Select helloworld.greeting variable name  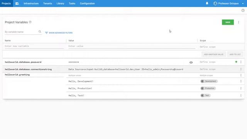pyautogui.click(x=17, y=75)
